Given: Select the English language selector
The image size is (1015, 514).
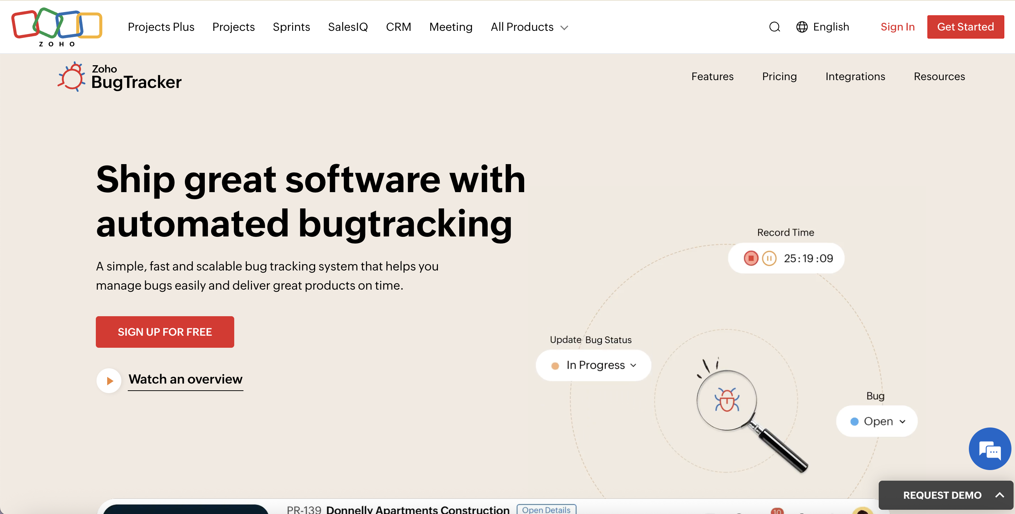Looking at the screenshot, I should (822, 27).
